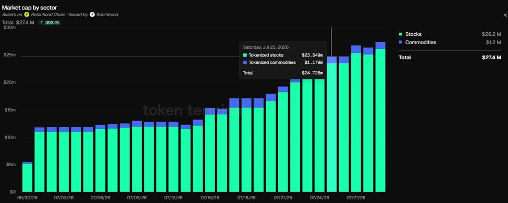Click the blue segment of 07/18/26 bar

(246, 103)
